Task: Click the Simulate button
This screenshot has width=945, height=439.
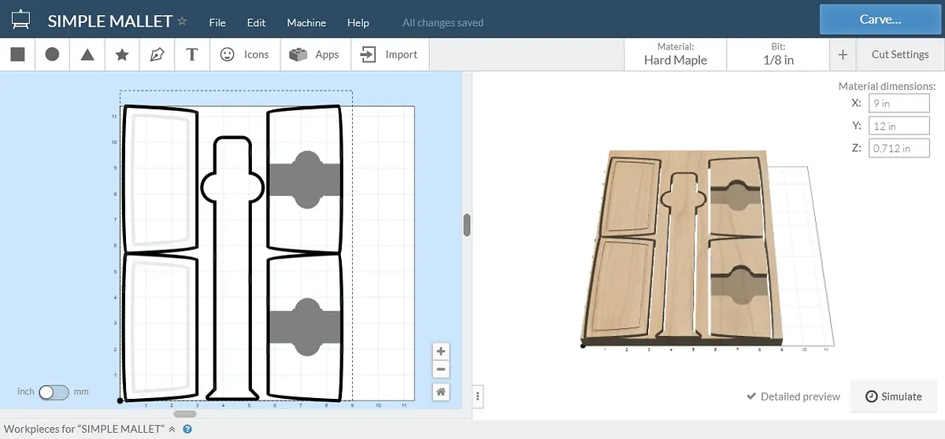Action: click(x=893, y=397)
